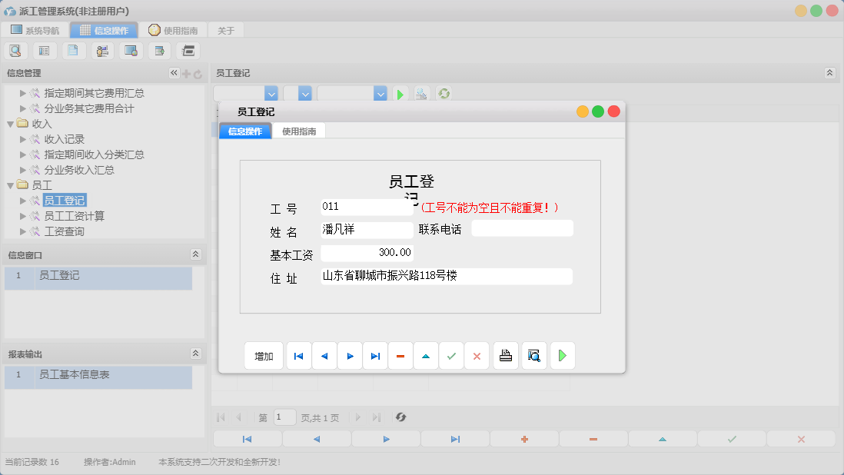
Task: Click the 增加 button to add an employee
Action: [264, 355]
